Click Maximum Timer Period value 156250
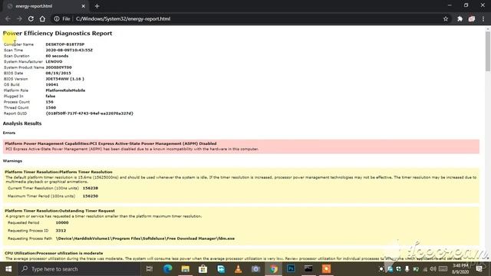 coord(91,196)
